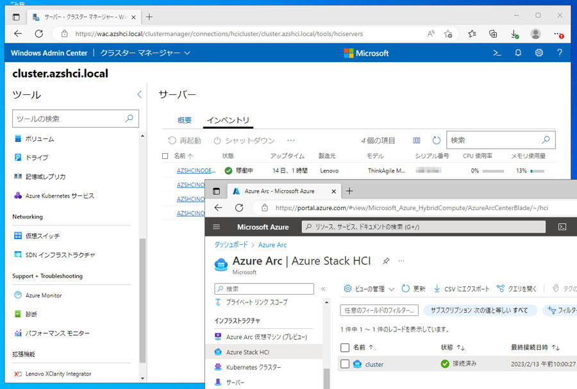The image size is (577, 389).
Task: Collapse Azure Arc left menu
Action: tap(323, 288)
